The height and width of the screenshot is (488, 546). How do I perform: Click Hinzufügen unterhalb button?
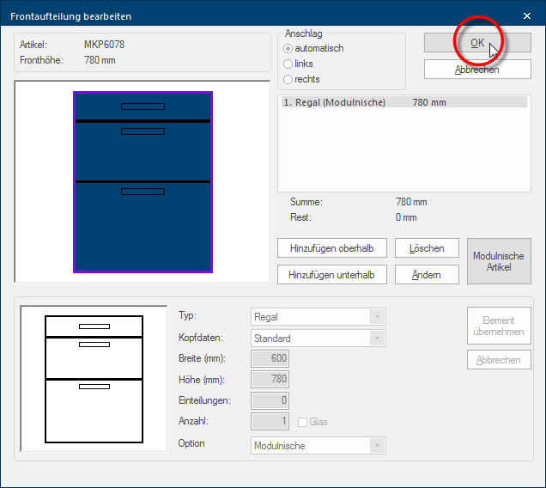pos(331,275)
